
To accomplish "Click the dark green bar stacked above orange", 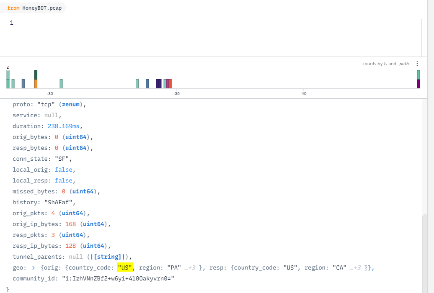I will [36, 75].
